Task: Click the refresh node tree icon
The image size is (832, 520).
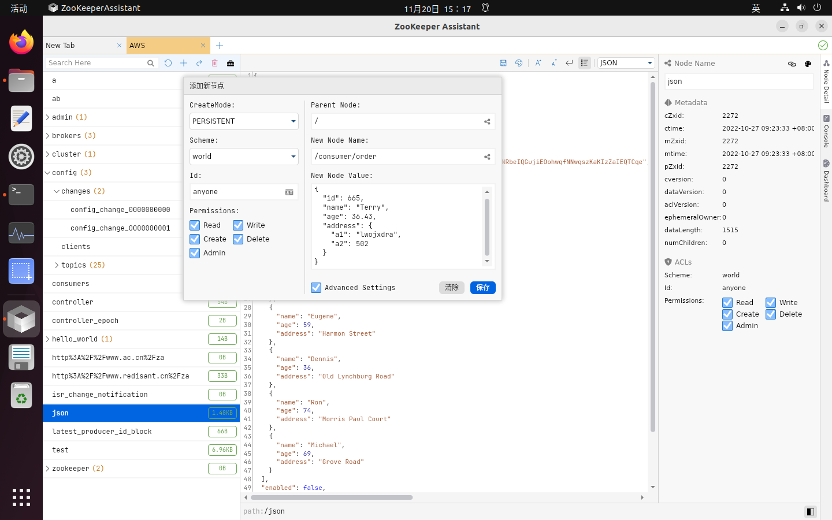Action: click(168, 63)
